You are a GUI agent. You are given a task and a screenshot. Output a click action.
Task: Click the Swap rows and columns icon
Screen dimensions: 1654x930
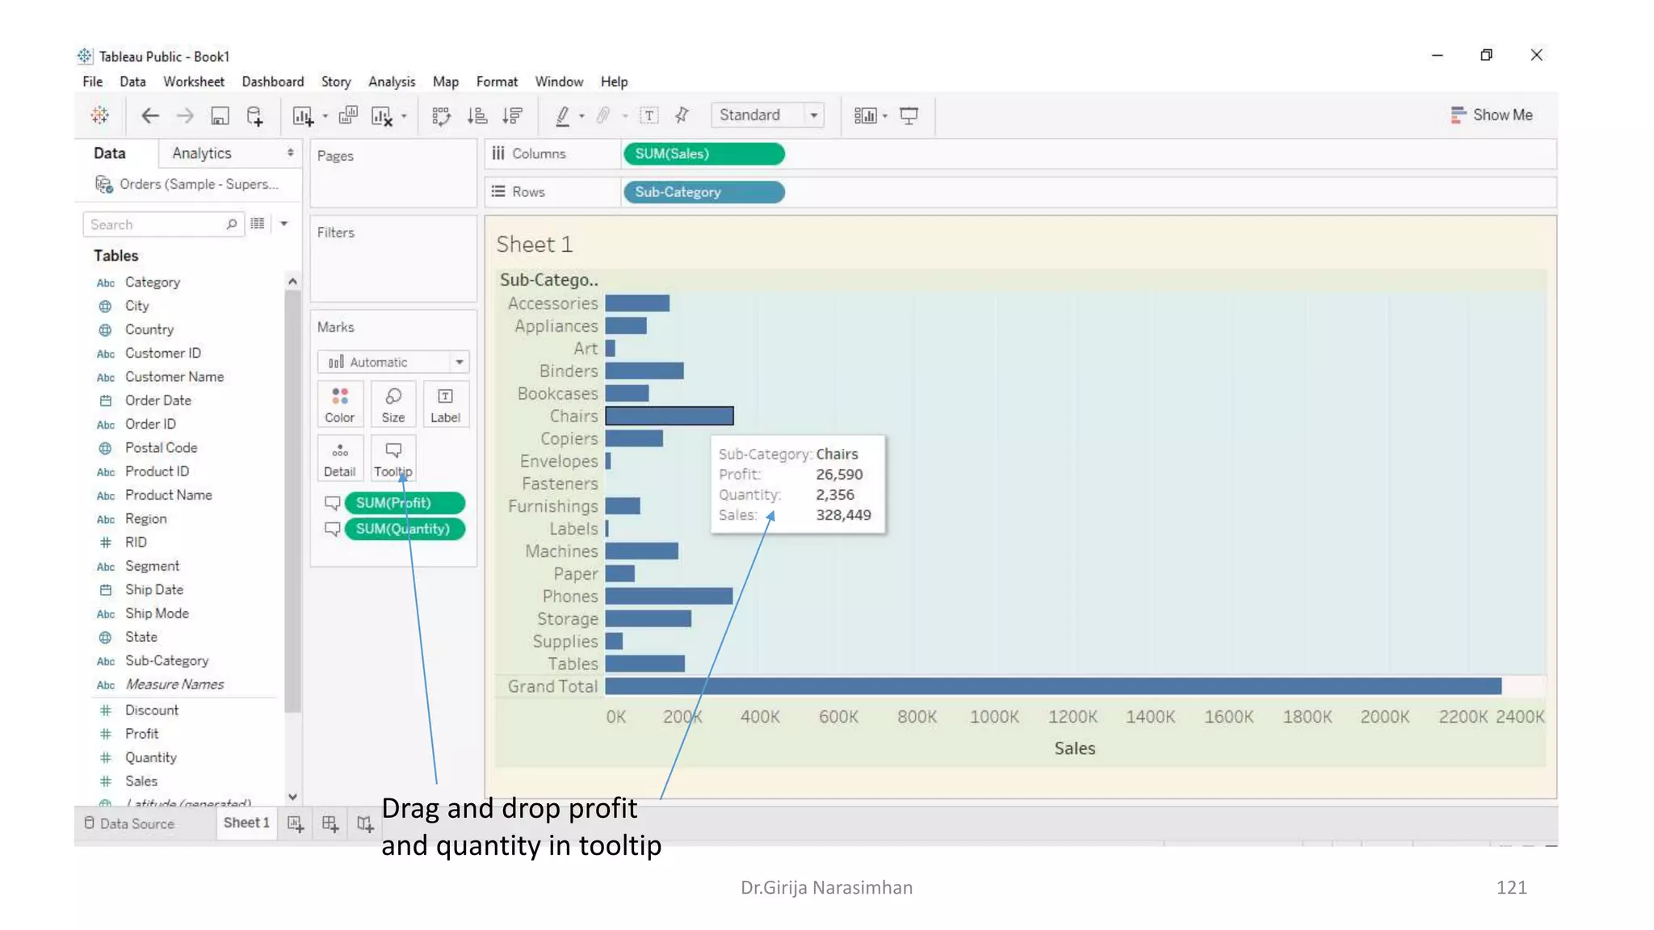tap(441, 115)
